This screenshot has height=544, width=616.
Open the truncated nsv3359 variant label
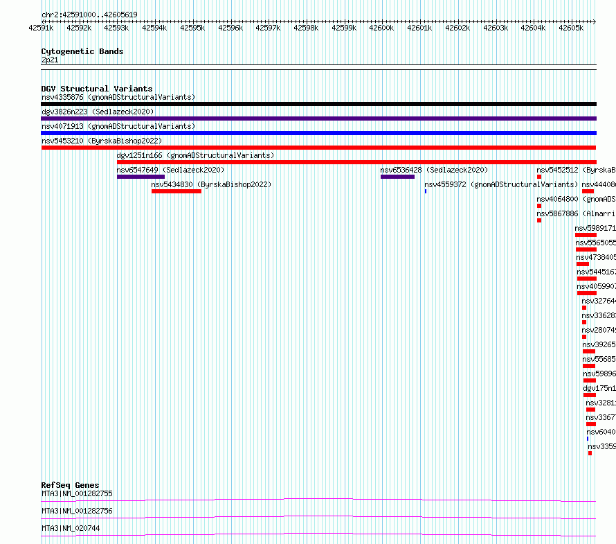click(602, 446)
